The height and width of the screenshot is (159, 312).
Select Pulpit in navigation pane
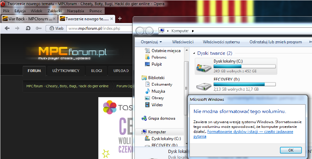153,64
